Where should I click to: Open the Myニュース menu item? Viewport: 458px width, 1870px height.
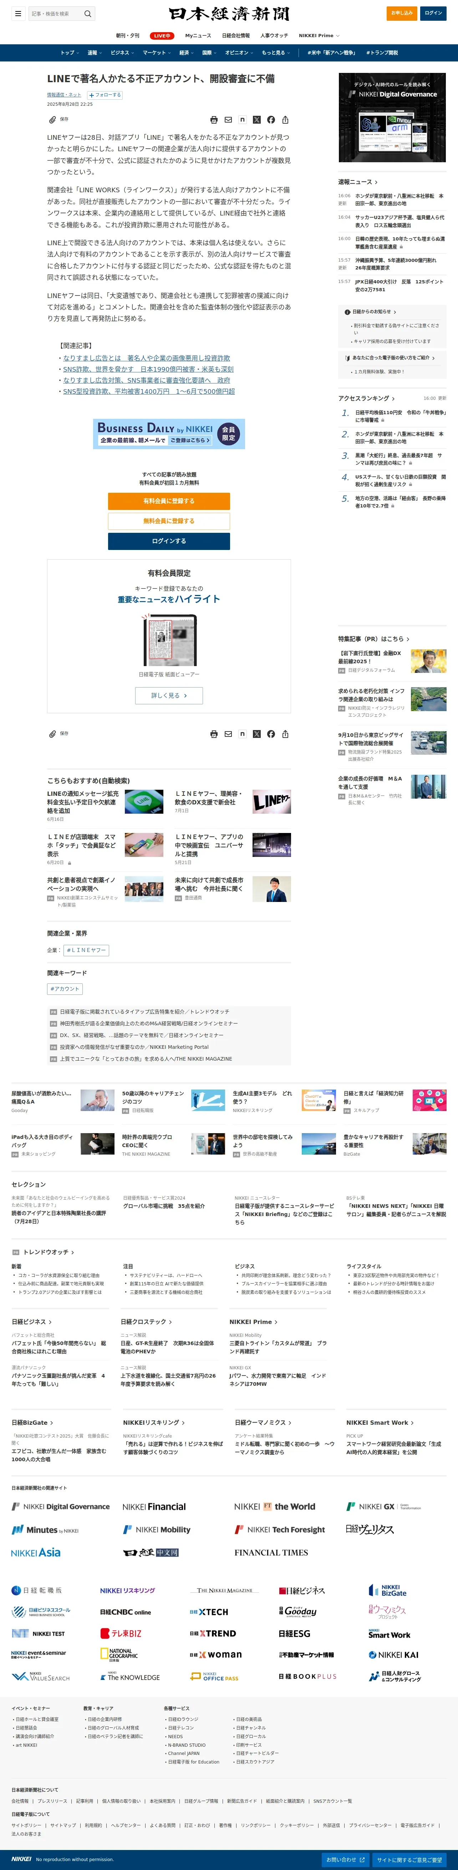198,36
